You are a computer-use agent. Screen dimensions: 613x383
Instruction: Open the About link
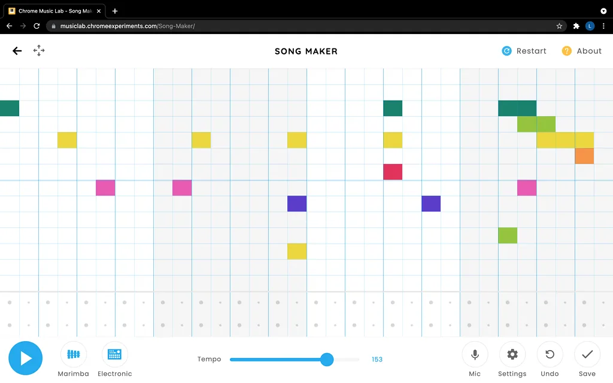[x=582, y=51]
